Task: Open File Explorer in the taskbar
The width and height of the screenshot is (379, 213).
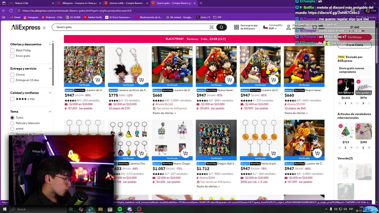Action: point(100,209)
